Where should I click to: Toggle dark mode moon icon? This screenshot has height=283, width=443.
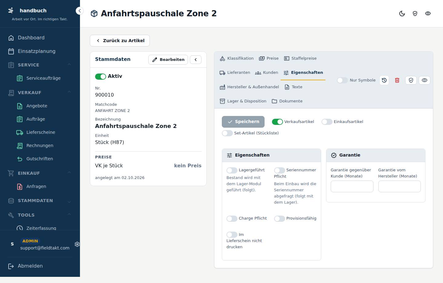[x=402, y=14]
